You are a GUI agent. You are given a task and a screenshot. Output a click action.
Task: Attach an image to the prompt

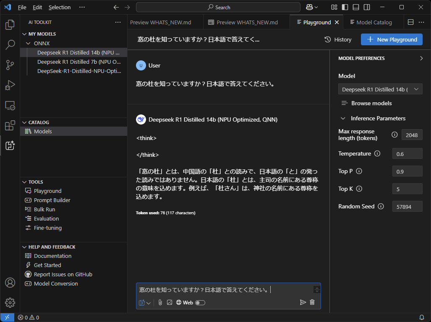click(x=170, y=302)
